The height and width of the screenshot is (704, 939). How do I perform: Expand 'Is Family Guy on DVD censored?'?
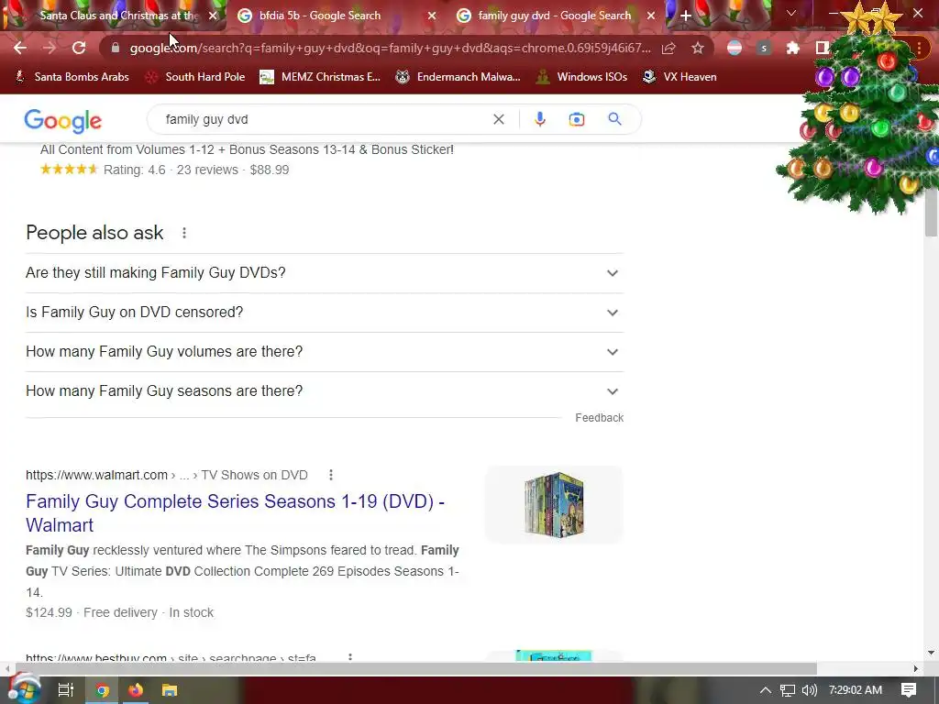coord(324,313)
